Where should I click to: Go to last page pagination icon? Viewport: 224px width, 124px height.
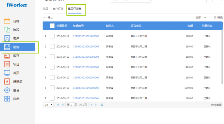[x=96, y=105]
